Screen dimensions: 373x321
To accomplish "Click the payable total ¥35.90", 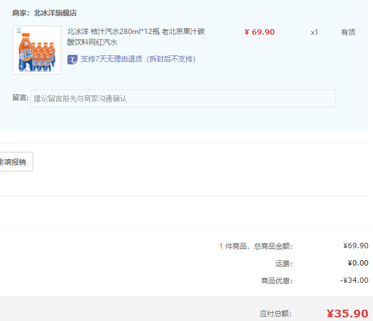I will pos(347,313).
